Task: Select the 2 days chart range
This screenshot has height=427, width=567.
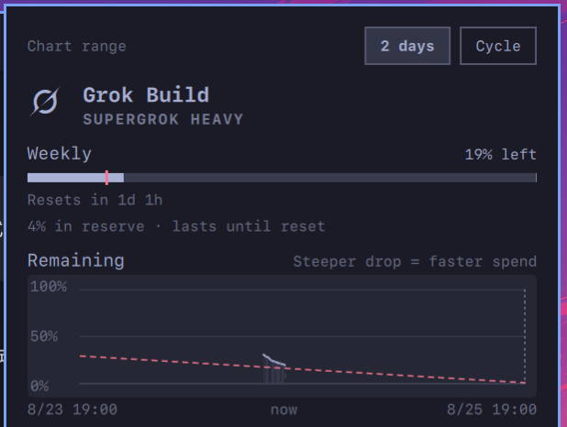Action: 407,46
